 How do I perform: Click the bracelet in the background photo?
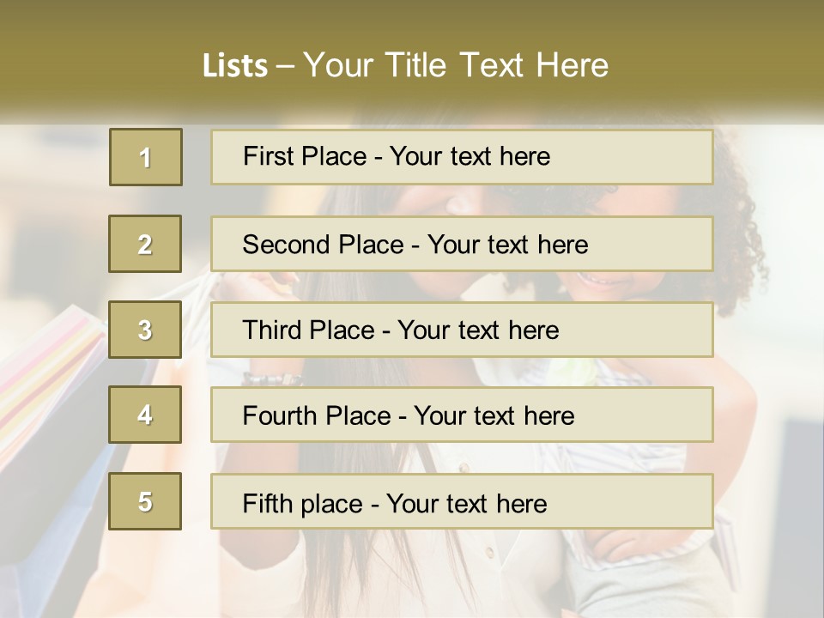[x=273, y=379]
